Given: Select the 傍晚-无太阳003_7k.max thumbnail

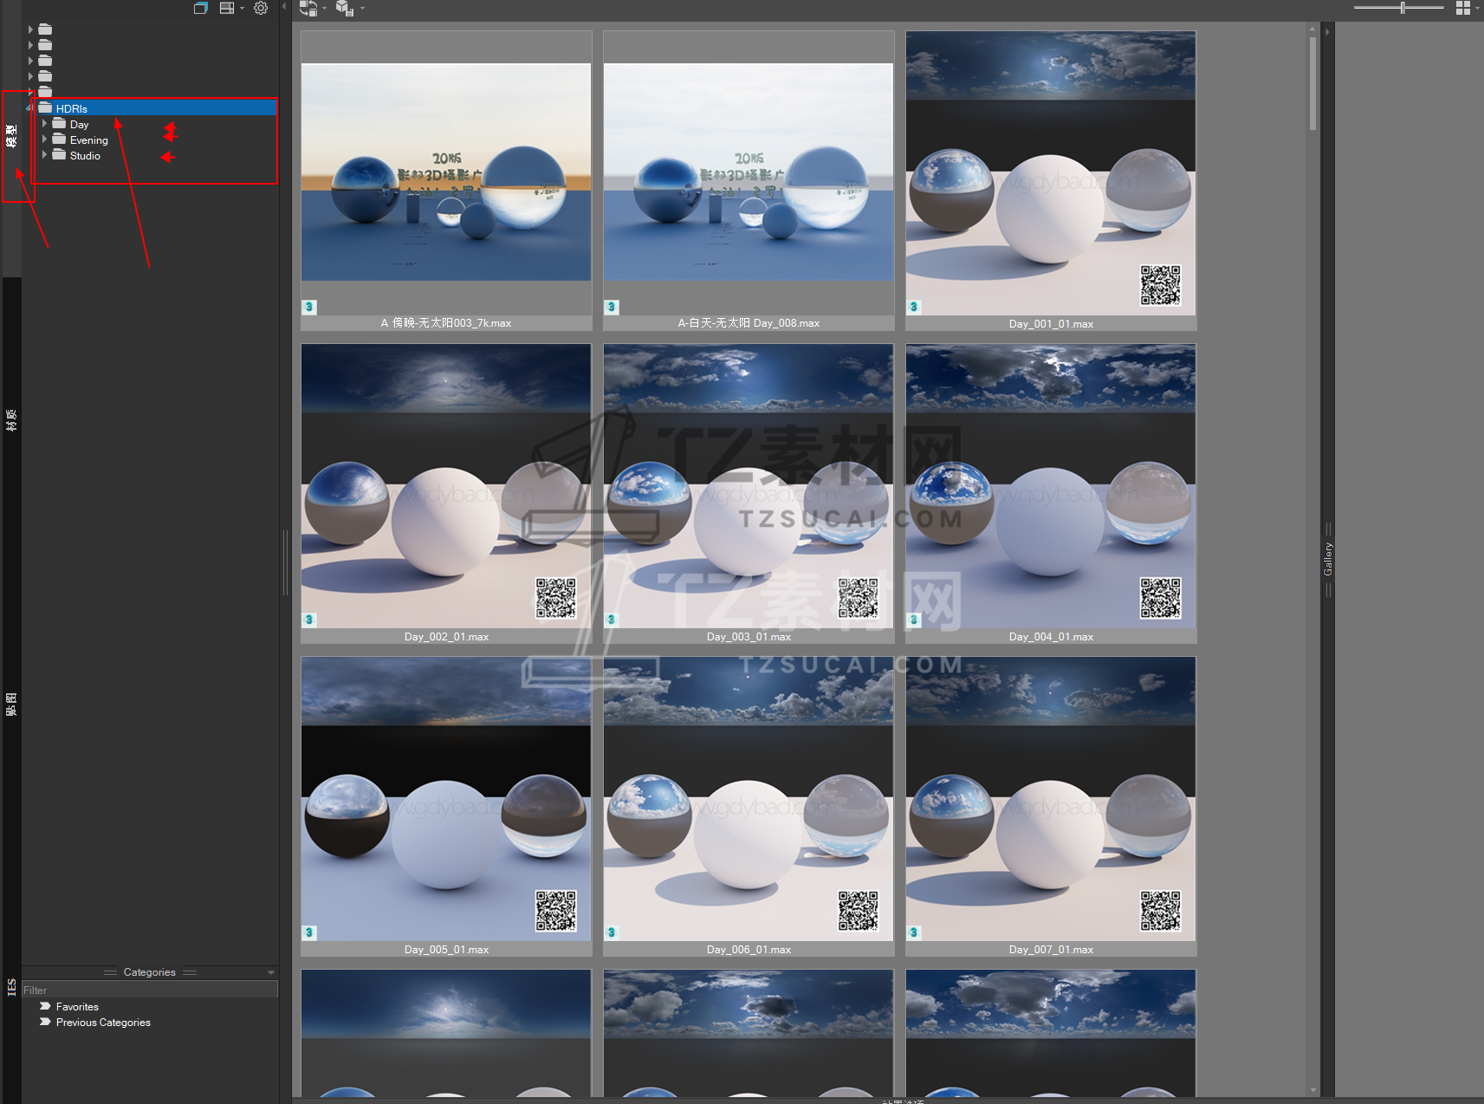Looking at the screenshot, I should [x=446, y=180].
